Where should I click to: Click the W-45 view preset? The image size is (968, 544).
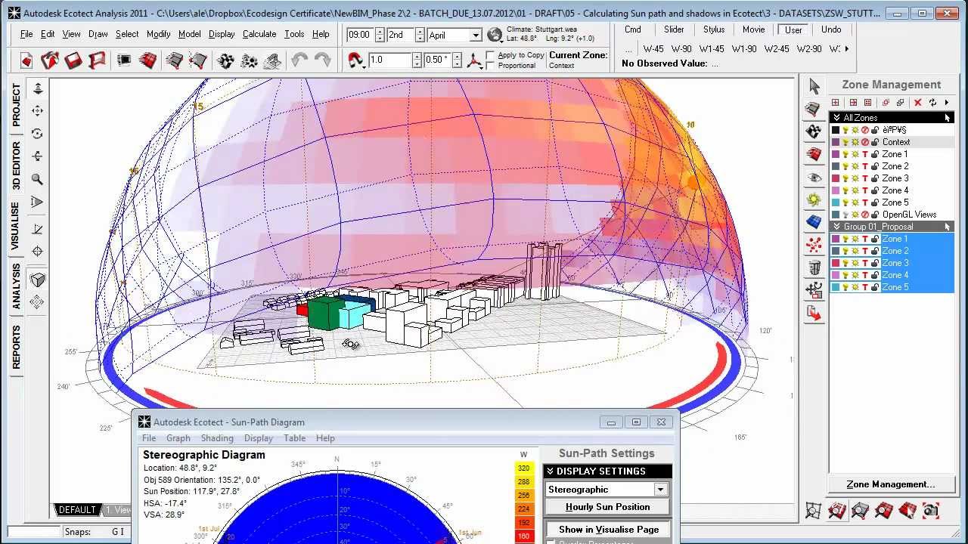(x=653, y=48)
